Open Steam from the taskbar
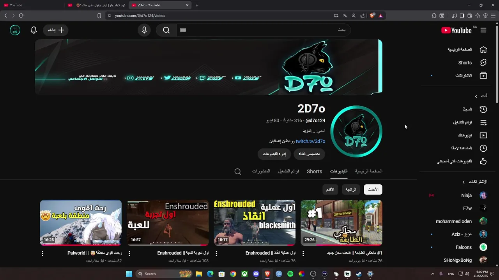499x280 pixels. pos(359,274)
